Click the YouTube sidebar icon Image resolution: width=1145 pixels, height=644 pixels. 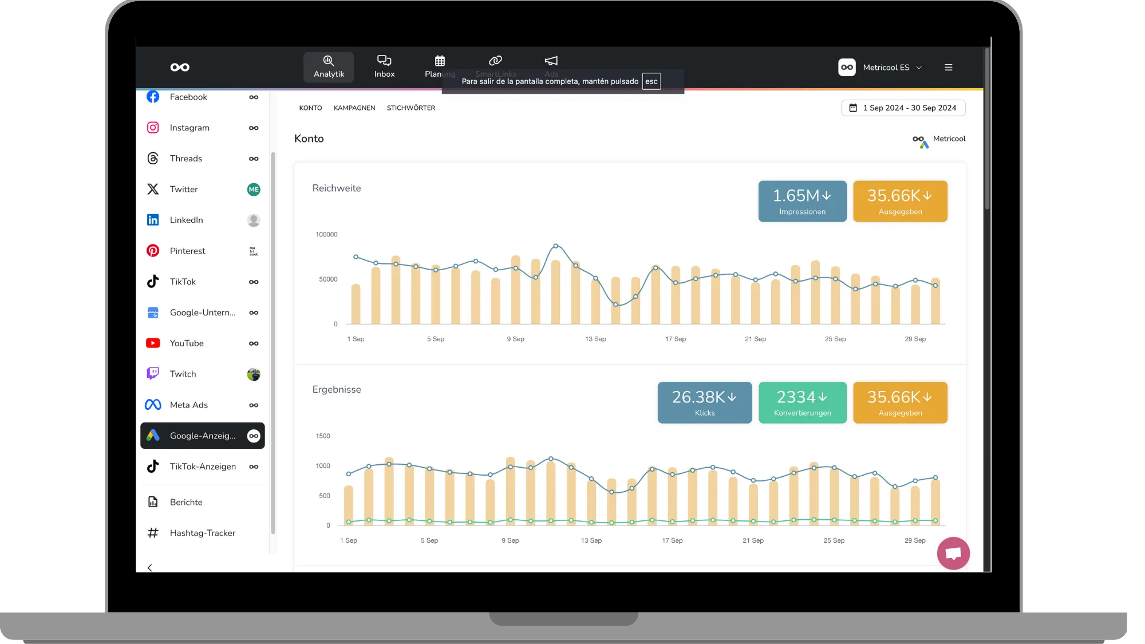[x=153, y=343]
